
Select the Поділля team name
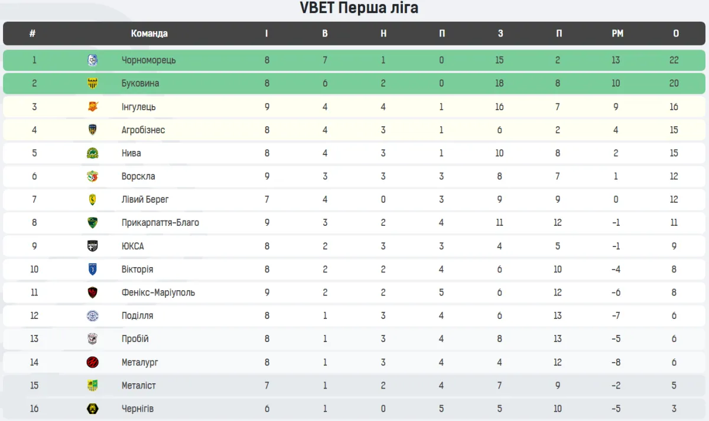point(137,315)
